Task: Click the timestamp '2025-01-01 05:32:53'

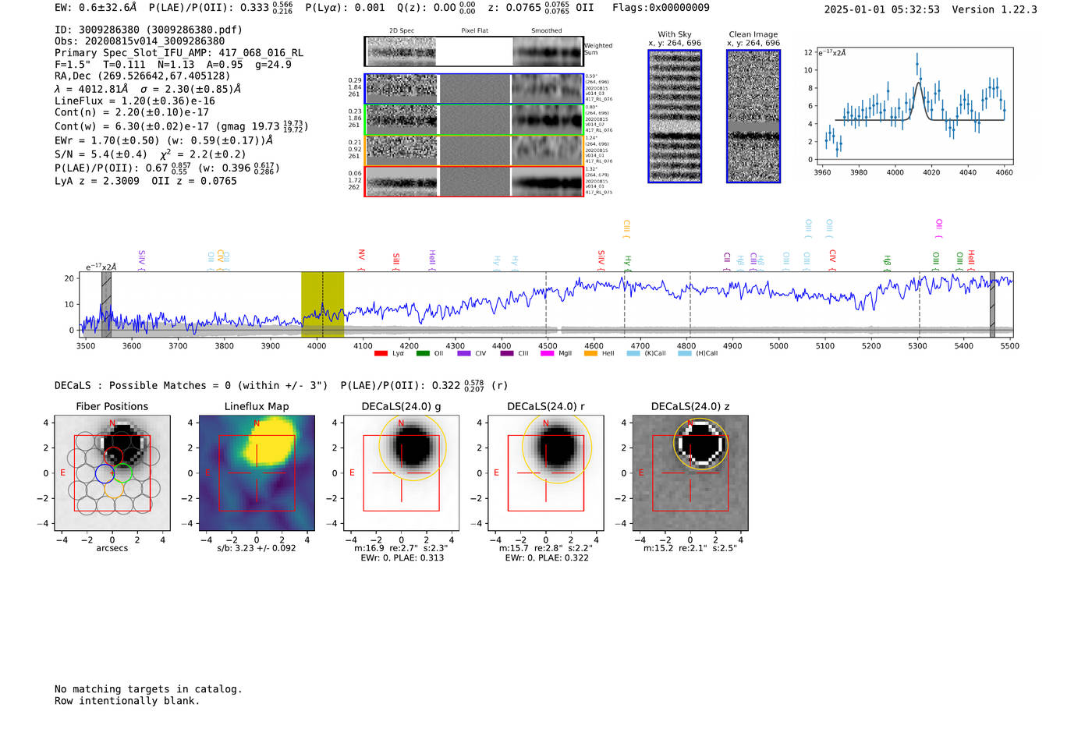Action: [882, 9]
